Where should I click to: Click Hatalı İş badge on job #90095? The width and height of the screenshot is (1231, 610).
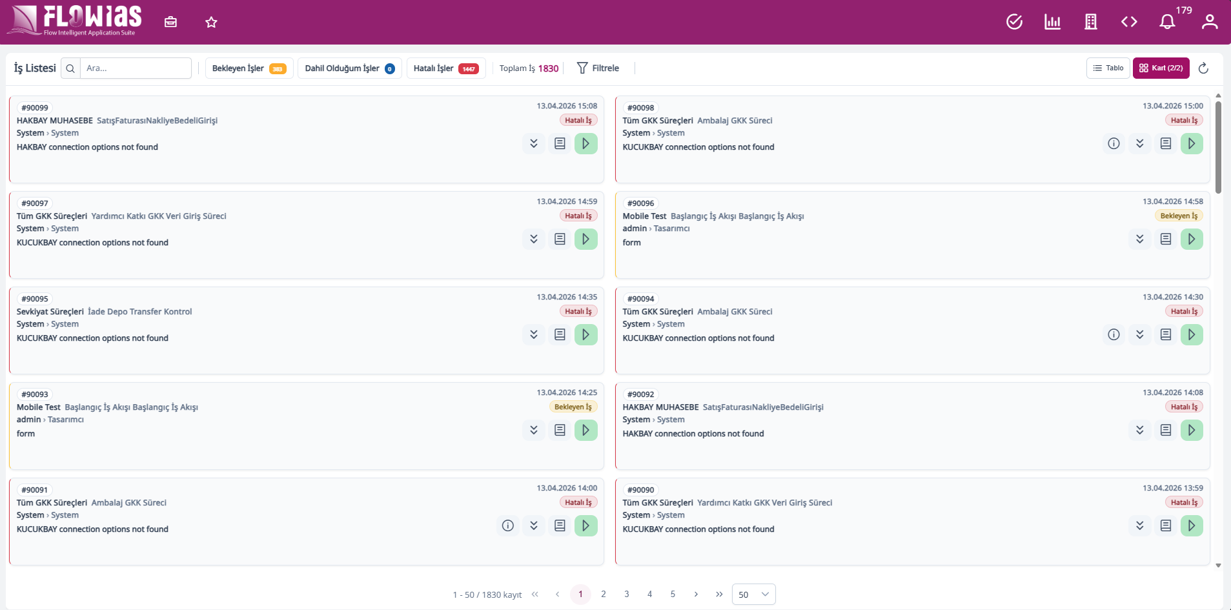pos(578,311)
